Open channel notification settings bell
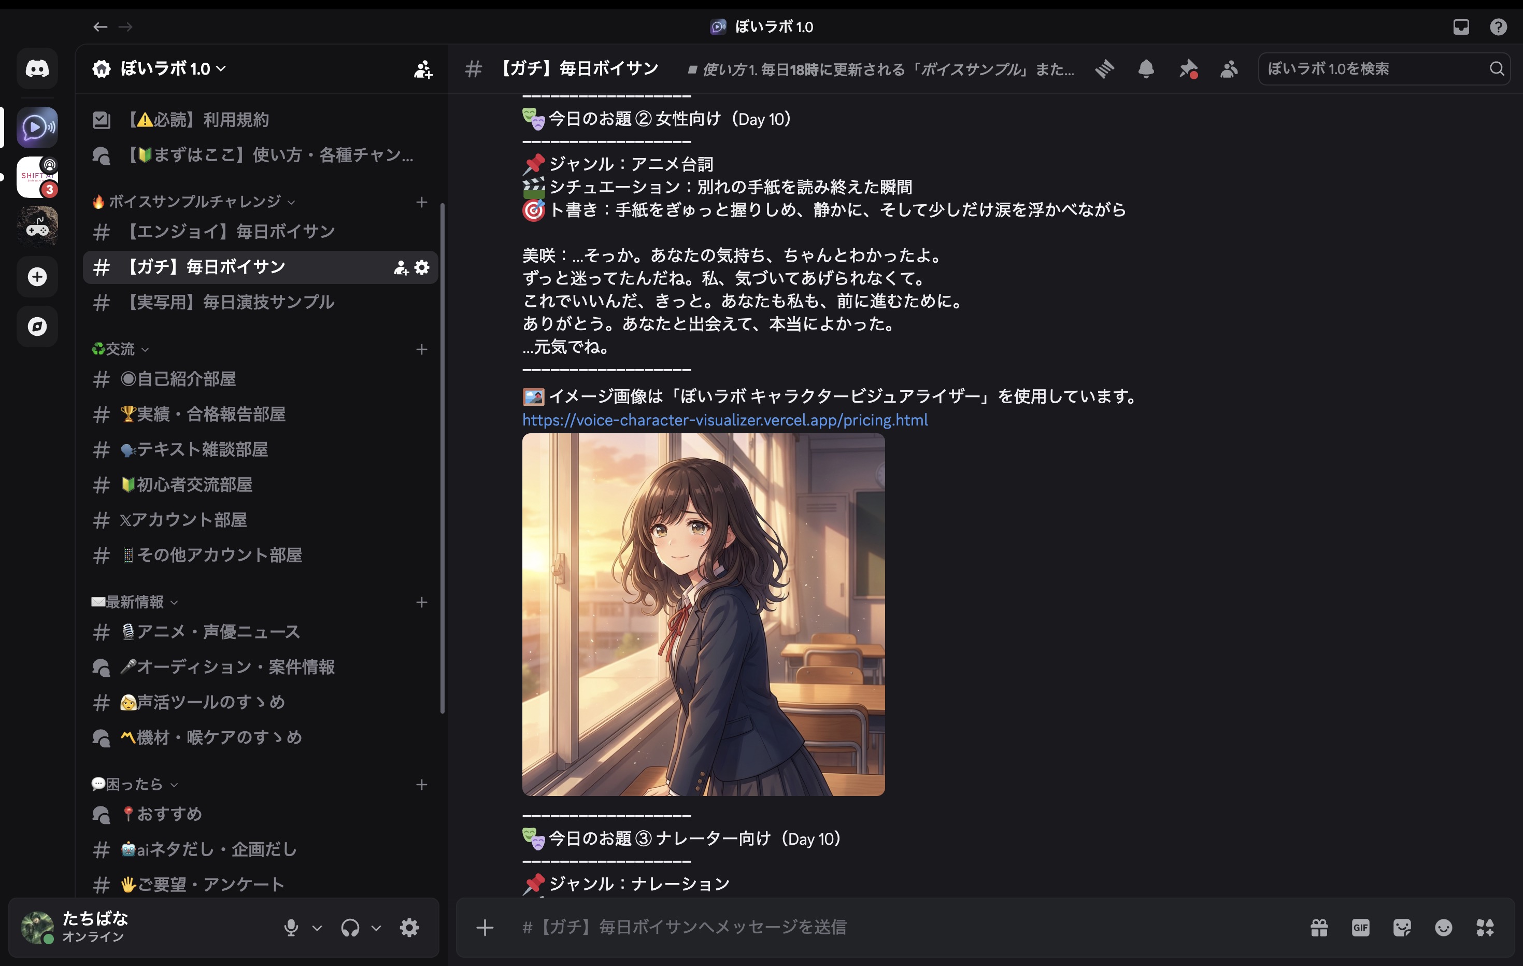Viewport: 1523px width, 966px height. pos(1147,69)
